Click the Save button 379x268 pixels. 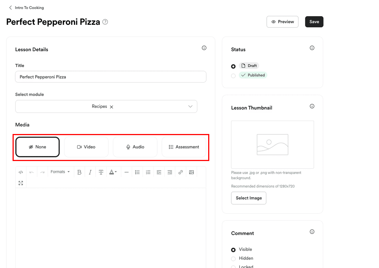[314, 21]
